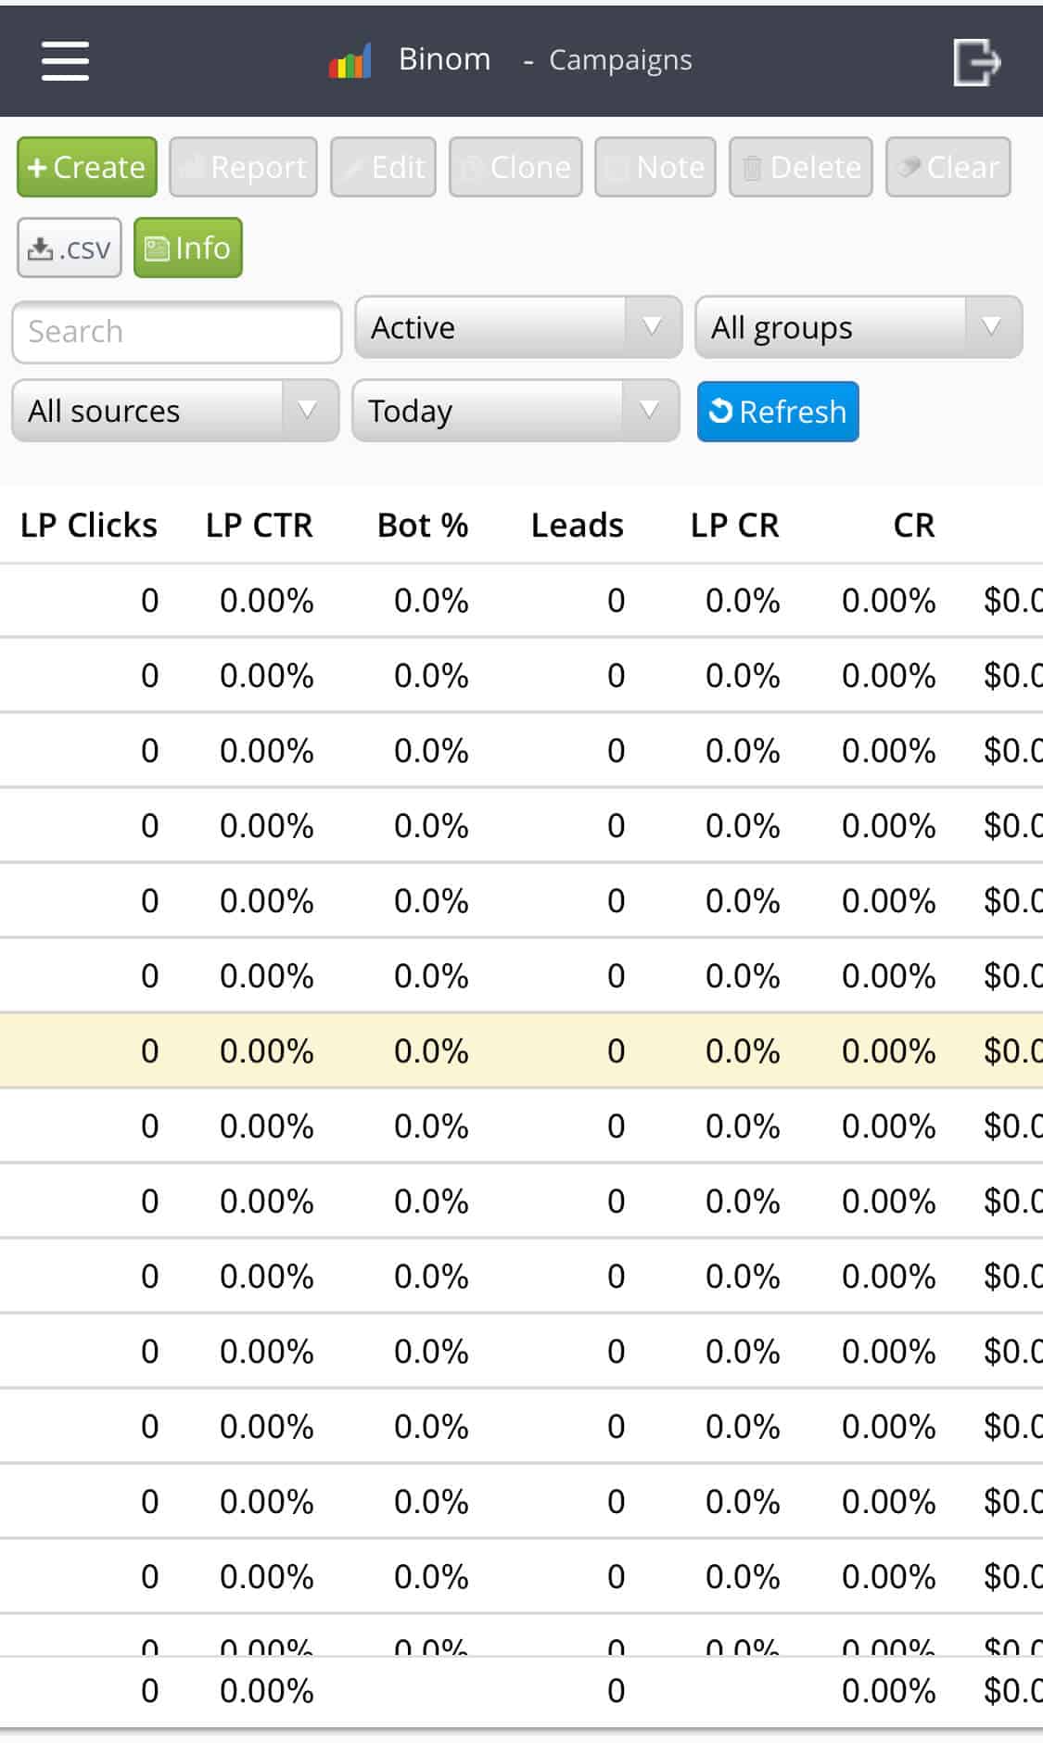Open the hamburger navigation menu
This screenshot has height=1743, width=1043.
point(65,61)
